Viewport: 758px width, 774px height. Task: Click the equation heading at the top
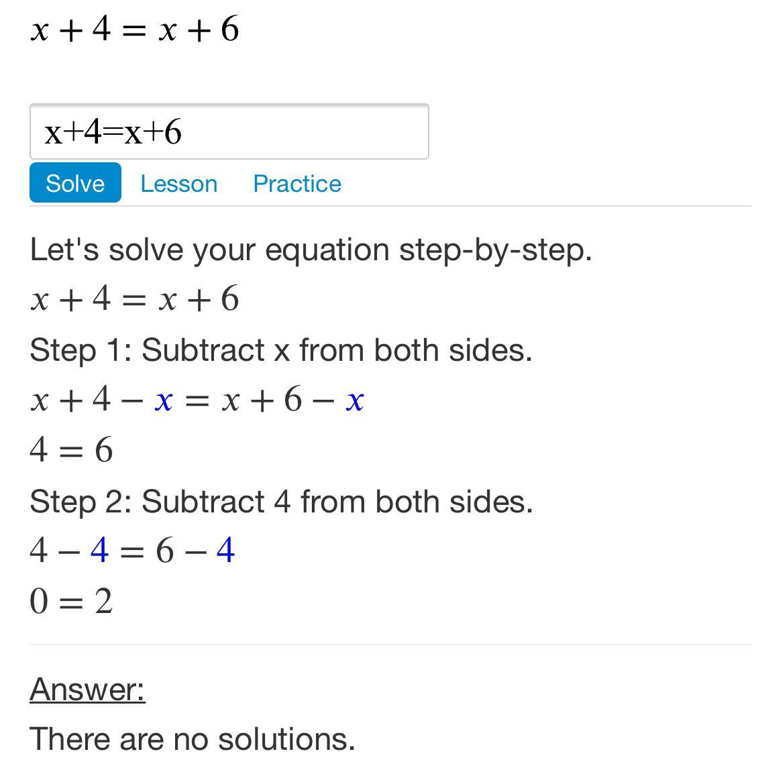pos(134,30)
